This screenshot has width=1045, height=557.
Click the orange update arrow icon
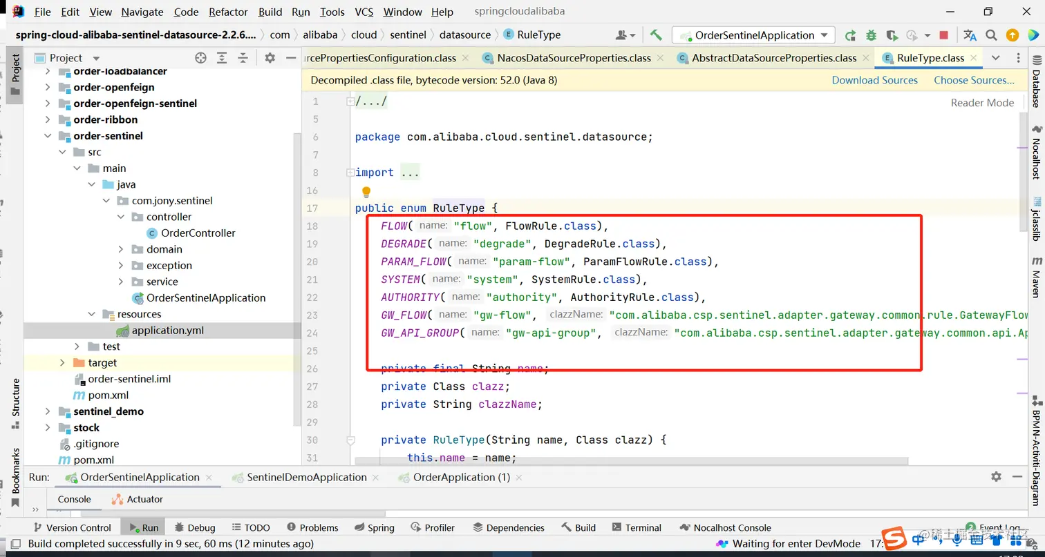pyautogui.click(x=1013, y=35)
